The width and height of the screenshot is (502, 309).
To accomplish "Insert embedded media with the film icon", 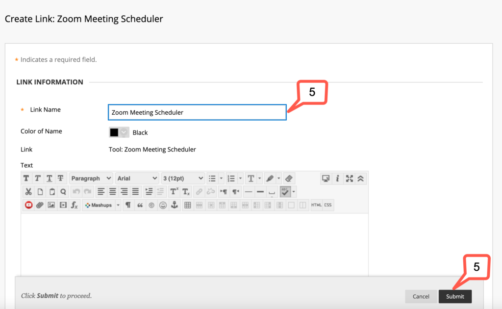I will 63,205.
